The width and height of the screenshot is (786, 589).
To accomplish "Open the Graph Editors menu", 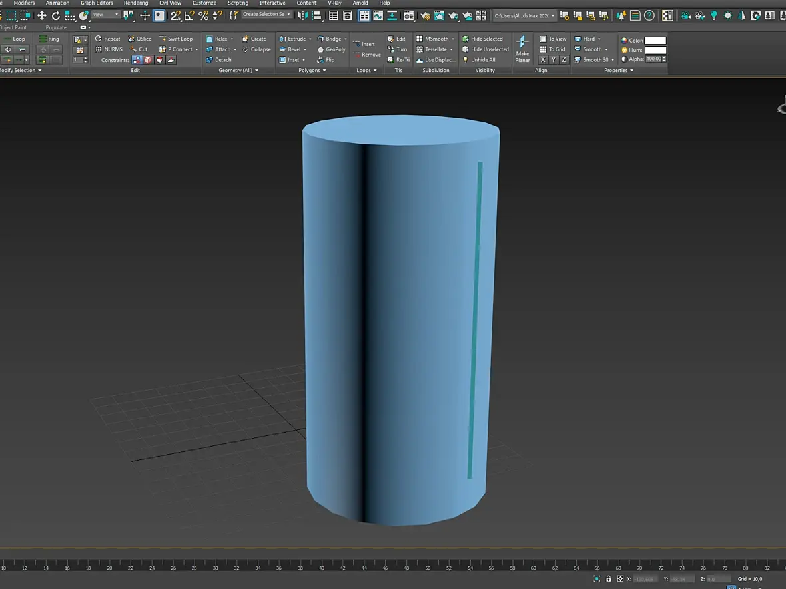I will pos(97,3).
